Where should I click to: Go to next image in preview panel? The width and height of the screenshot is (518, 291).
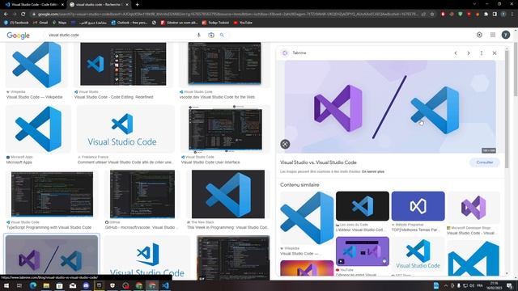click(469, 53)
